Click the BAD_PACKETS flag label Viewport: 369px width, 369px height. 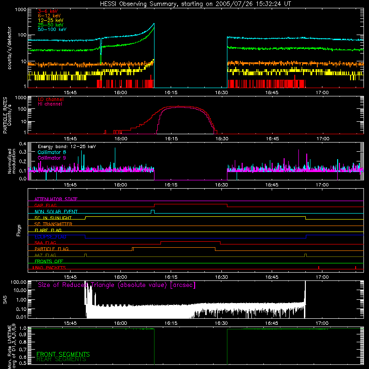49,268
